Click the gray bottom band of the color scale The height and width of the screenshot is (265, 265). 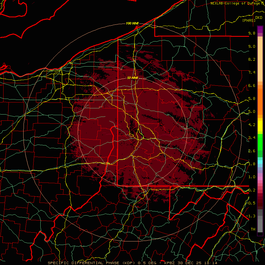click(260, 226)
